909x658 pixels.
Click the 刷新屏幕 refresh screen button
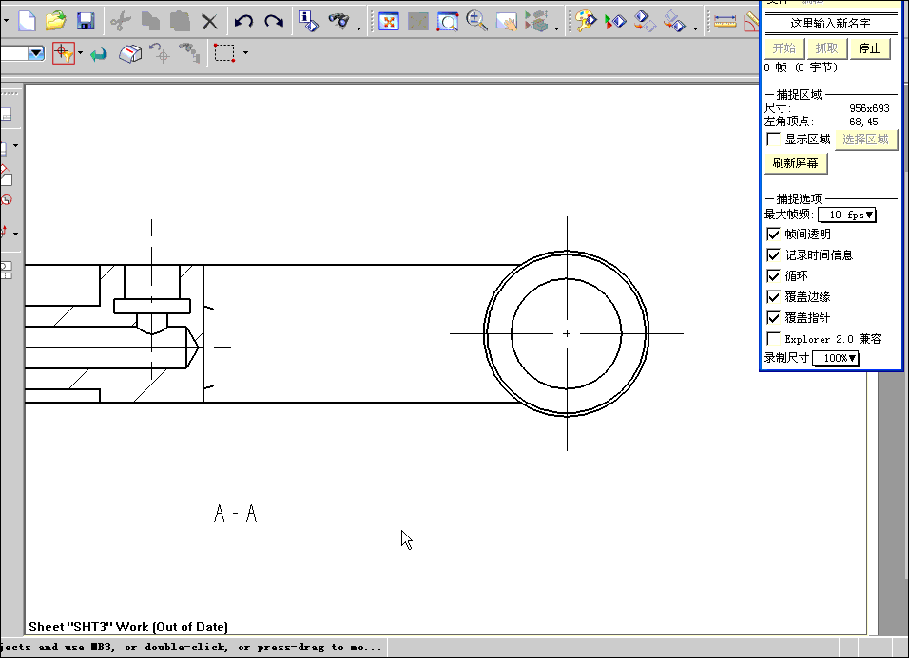[795, 163]
